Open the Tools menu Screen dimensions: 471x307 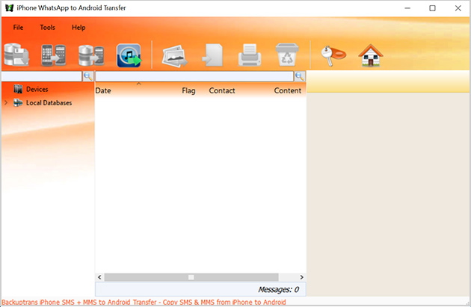click(x=47, y=28)
